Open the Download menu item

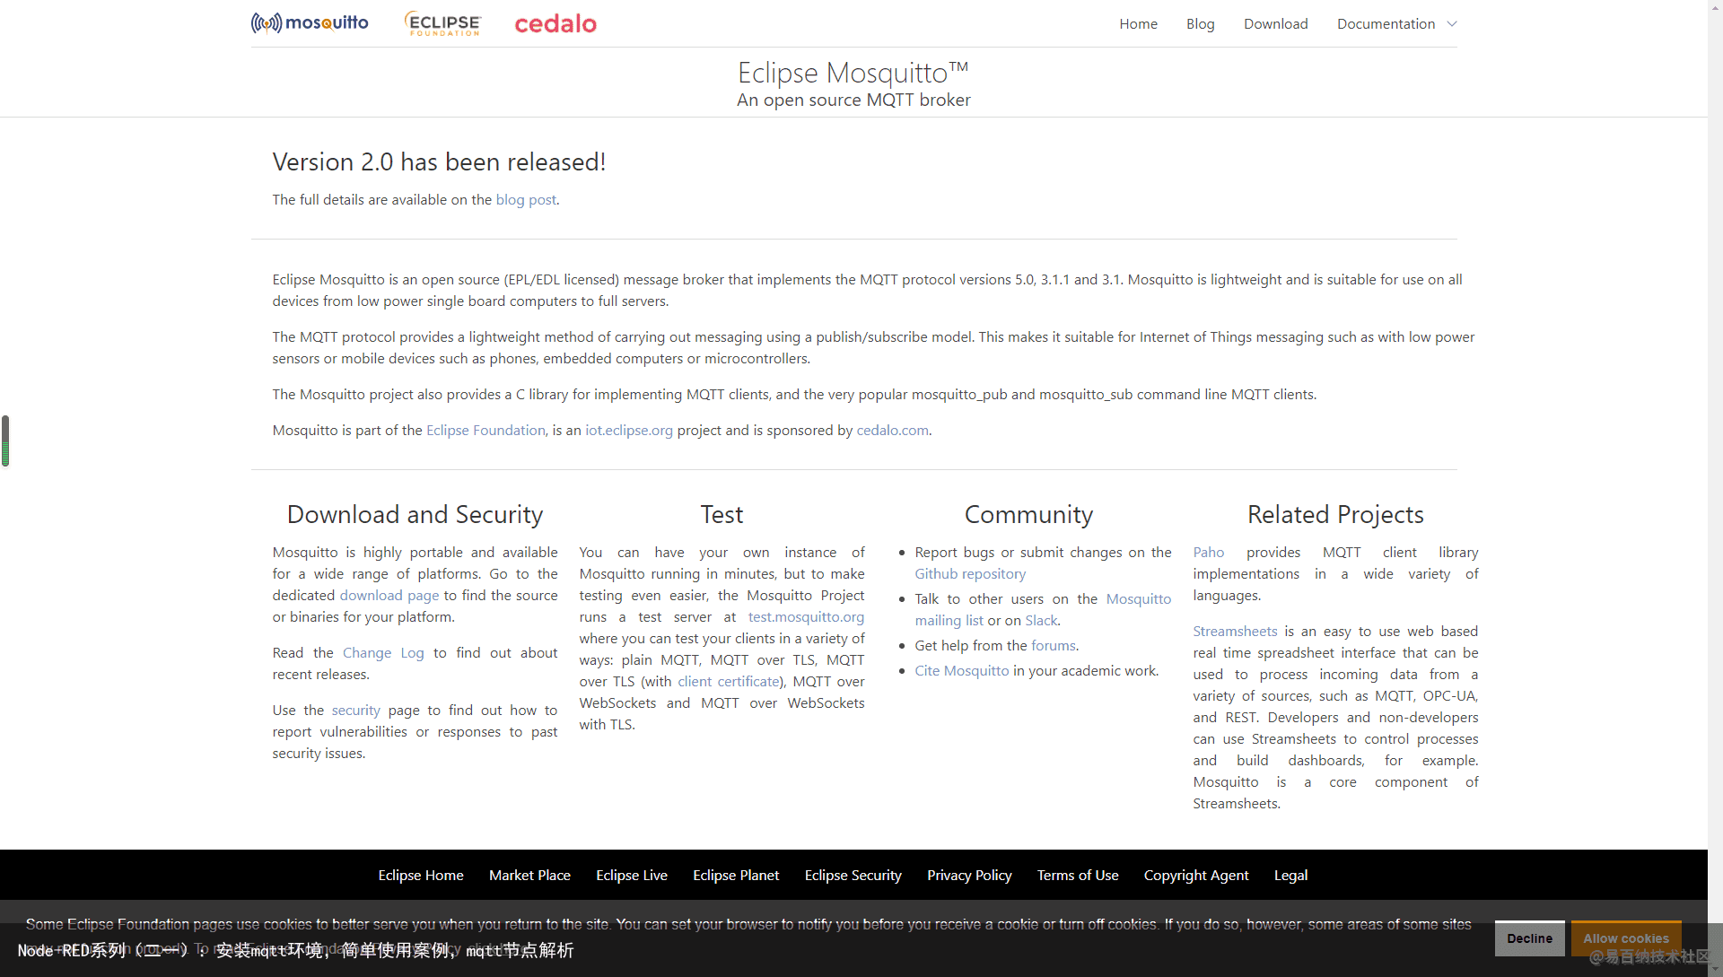(1275, 24)
